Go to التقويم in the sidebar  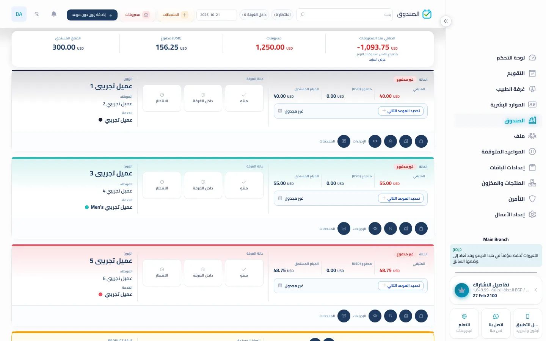pos(498,73)
